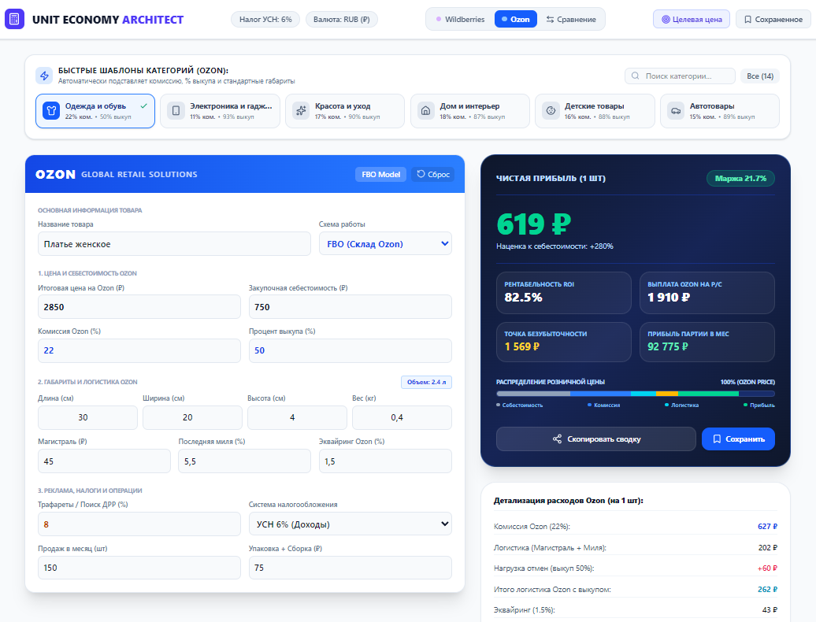The width and height of the screenshot is (816, 622).
Task: Click the car icon on Автотовары card
Action: tap(676, 111)
